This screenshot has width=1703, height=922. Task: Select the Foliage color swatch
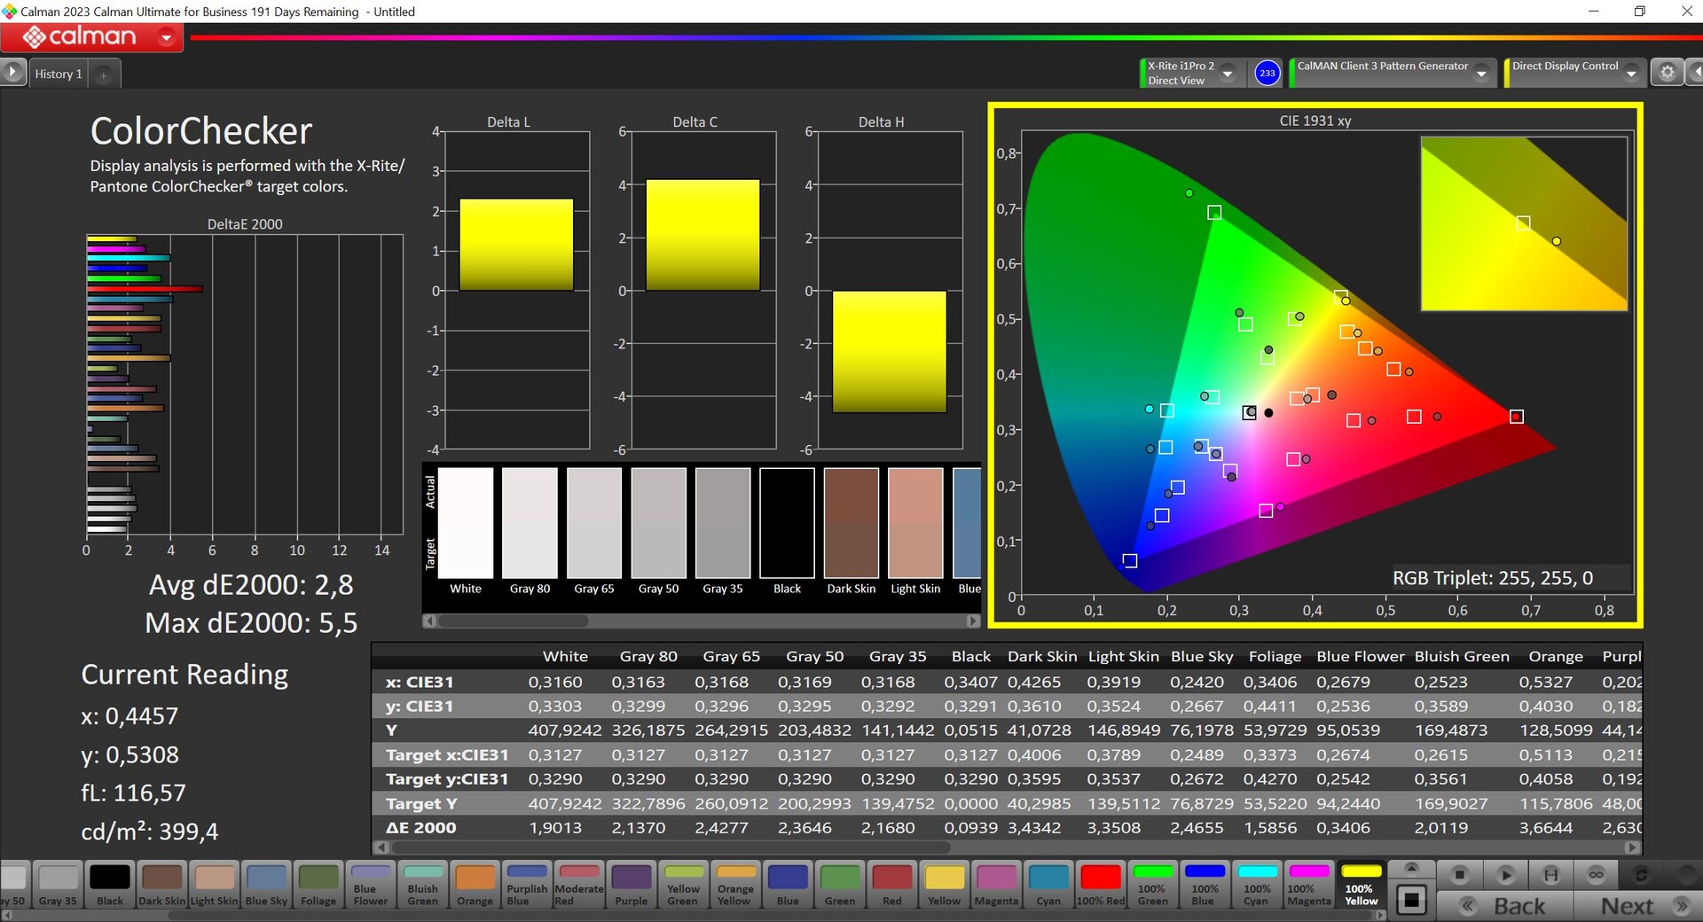pos(318,884)
